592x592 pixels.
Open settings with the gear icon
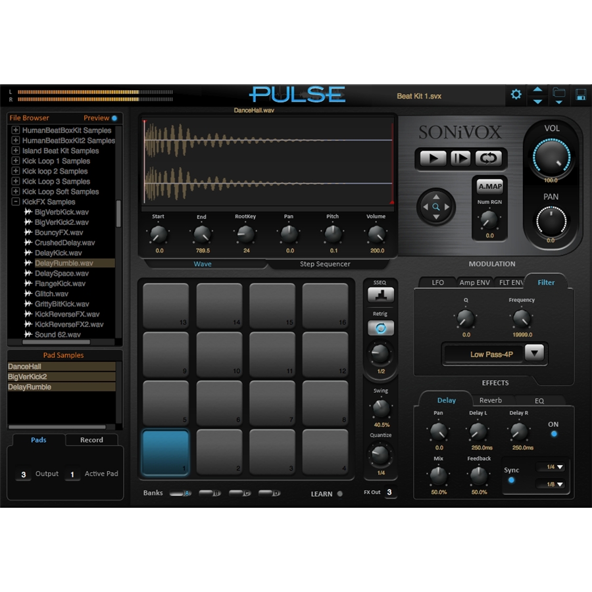tap(516, 94)
